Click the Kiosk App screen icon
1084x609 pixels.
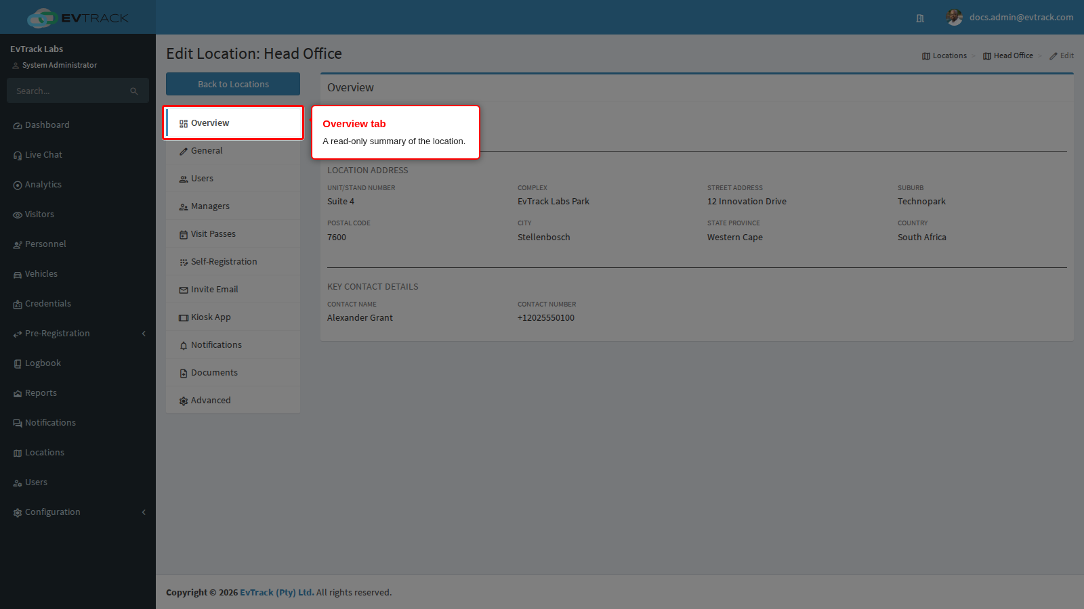point(184,318)
